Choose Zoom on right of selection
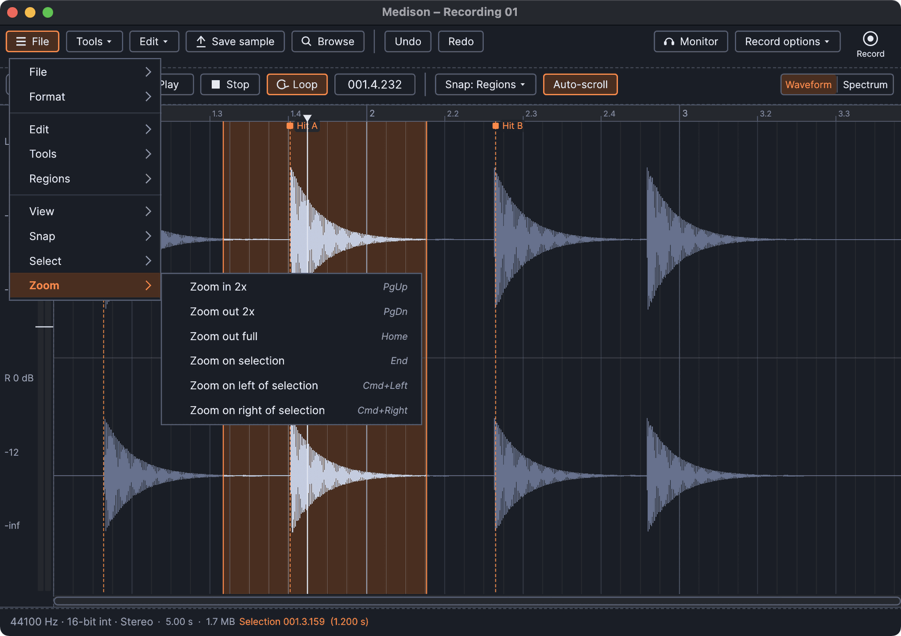 click(x=291, y=410)
